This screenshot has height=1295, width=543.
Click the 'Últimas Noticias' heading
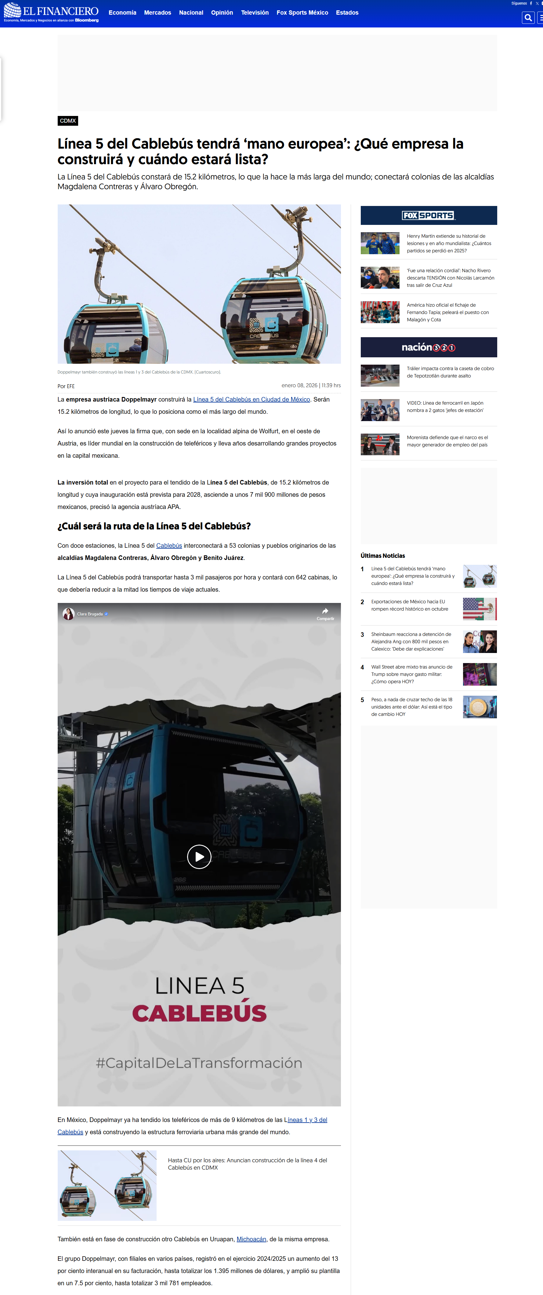[383, 556]
